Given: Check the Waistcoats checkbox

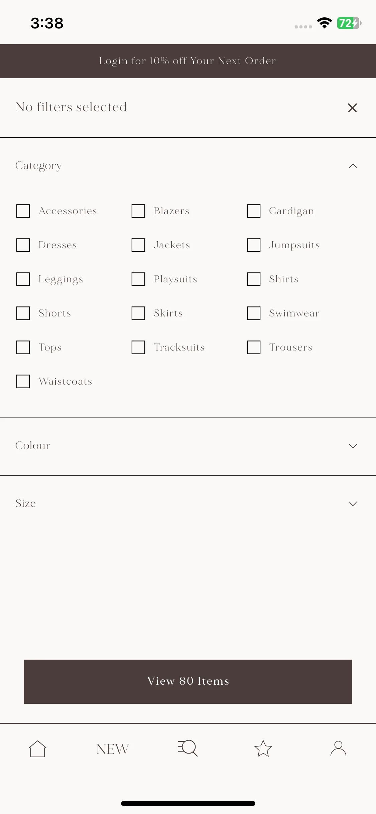Looking at the screenshot, I should (x=23, y=381).
